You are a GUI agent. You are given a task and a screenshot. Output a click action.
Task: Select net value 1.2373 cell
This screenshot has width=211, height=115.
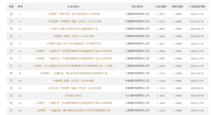pos(161,44)
